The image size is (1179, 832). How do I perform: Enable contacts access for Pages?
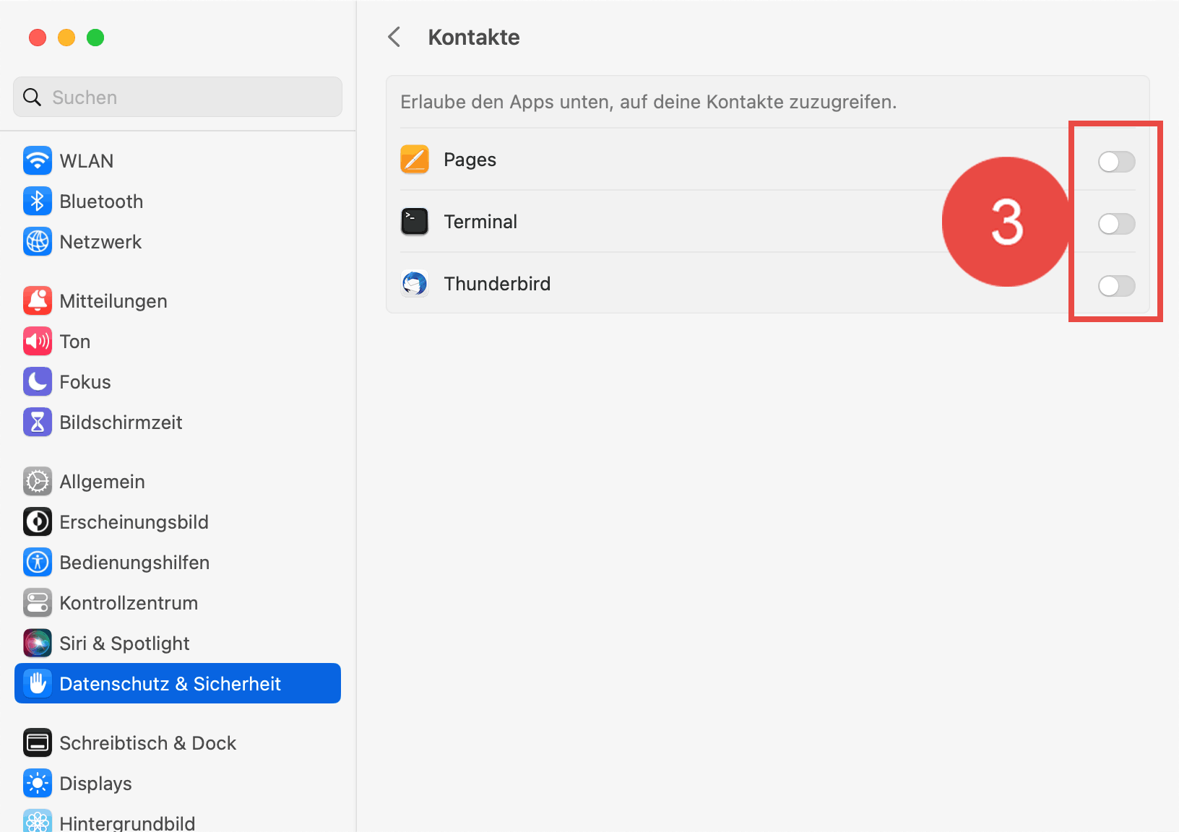click(1116, 162)
